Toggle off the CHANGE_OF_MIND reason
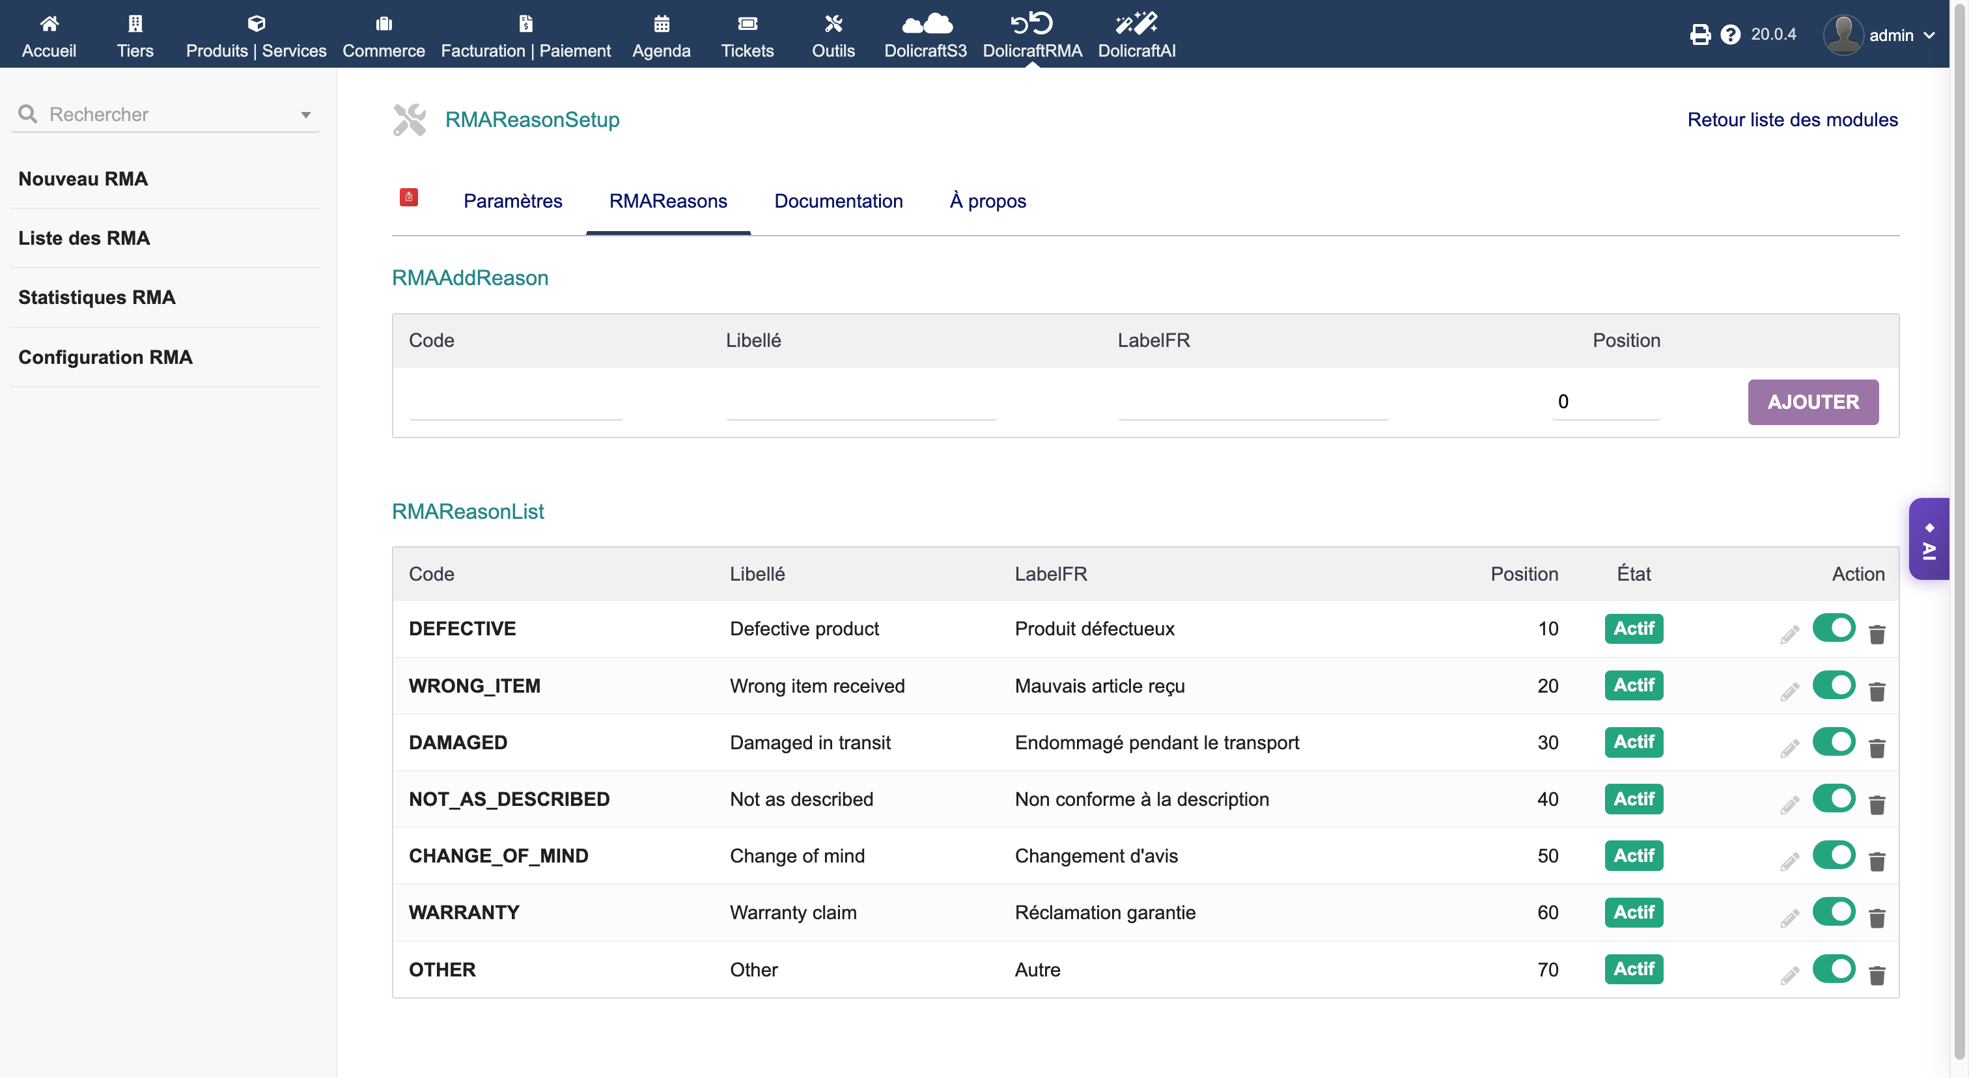This screenshot has width=1969, height=1078. point(1833,854)
